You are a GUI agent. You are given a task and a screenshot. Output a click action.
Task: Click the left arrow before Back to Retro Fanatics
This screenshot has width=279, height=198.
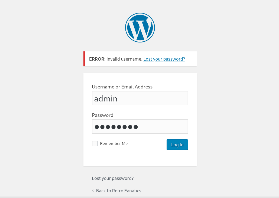click(93, 191)
